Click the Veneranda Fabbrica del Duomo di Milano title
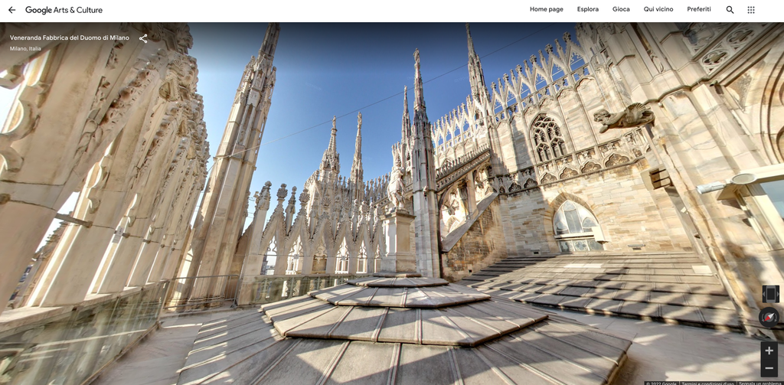The height and width of the screenshot is (385, 784). [70, 38]
